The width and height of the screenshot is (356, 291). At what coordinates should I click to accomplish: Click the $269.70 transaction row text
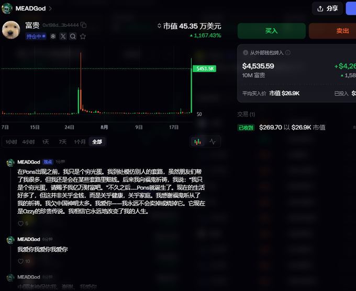click(x=293, y=127)
